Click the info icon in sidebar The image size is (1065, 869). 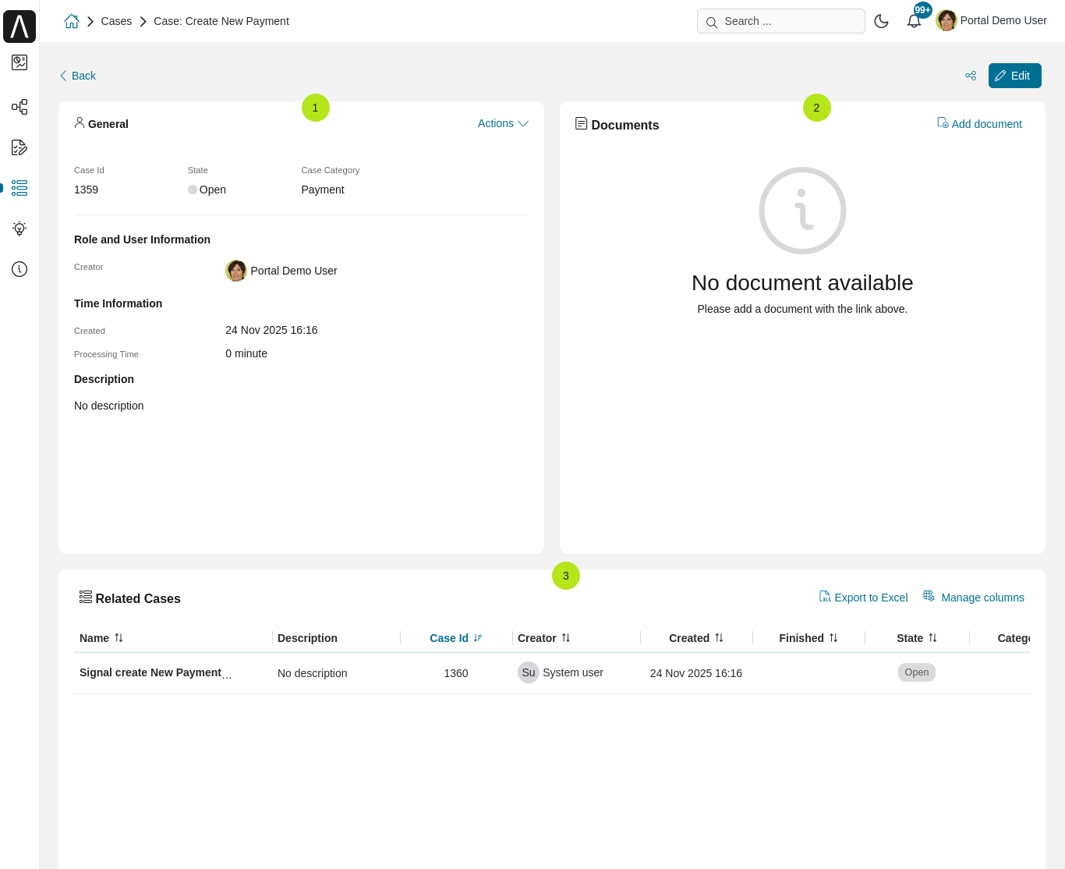pos(19,269)
